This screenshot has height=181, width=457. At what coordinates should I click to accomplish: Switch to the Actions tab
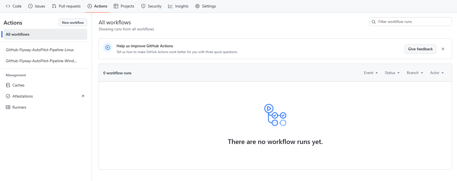97,6
